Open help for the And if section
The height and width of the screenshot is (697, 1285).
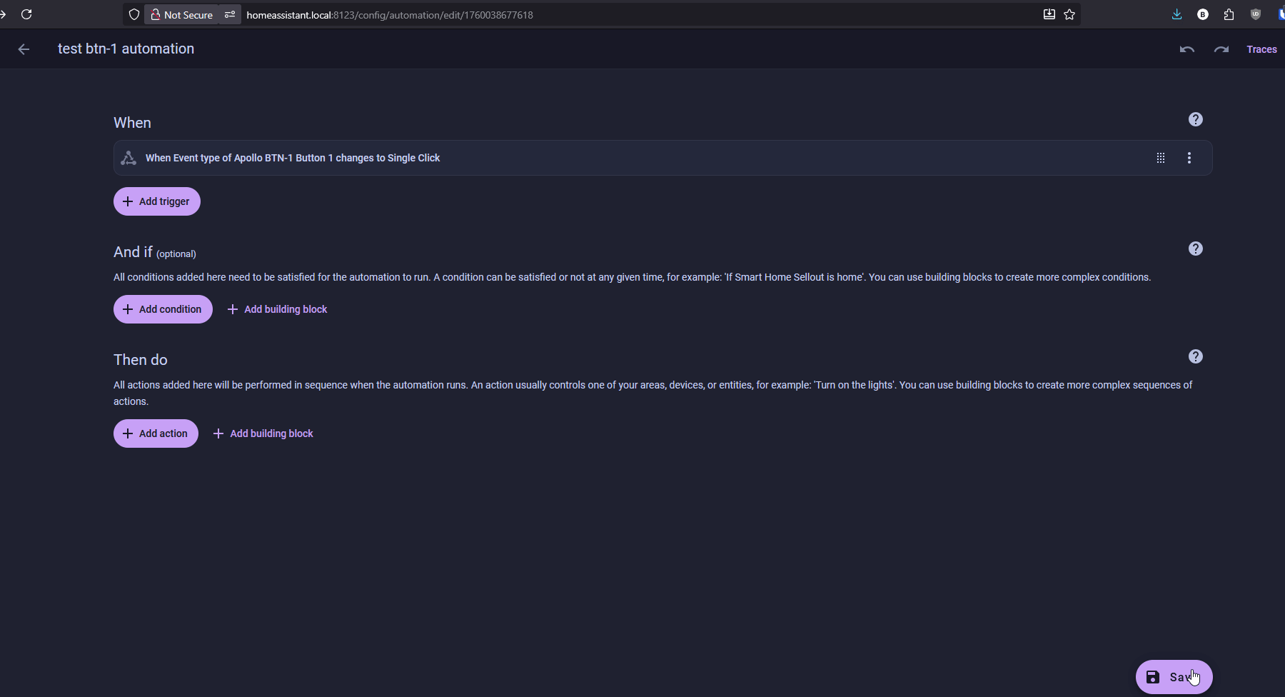1196,249
